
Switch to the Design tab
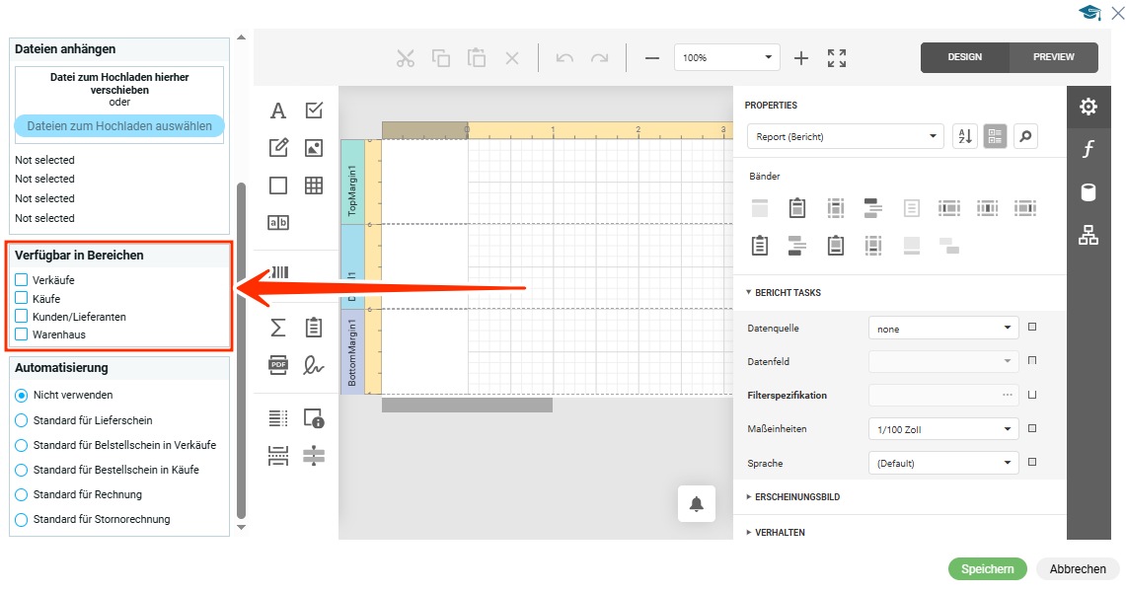964,57
